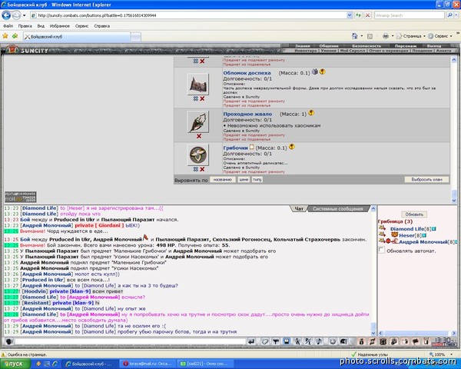The height and width of the screenshot is (369, 461).
Task: Drop the Проходное жвало item with red X
Action: pyautogui.click(x=199, y=136)
